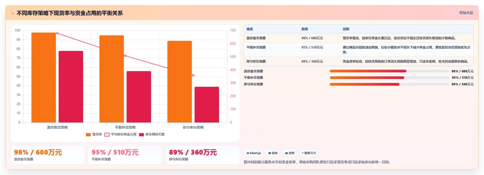Click the 数据 column header
Image resolution: width=484 pixels, height=175 pixels.
305,29
